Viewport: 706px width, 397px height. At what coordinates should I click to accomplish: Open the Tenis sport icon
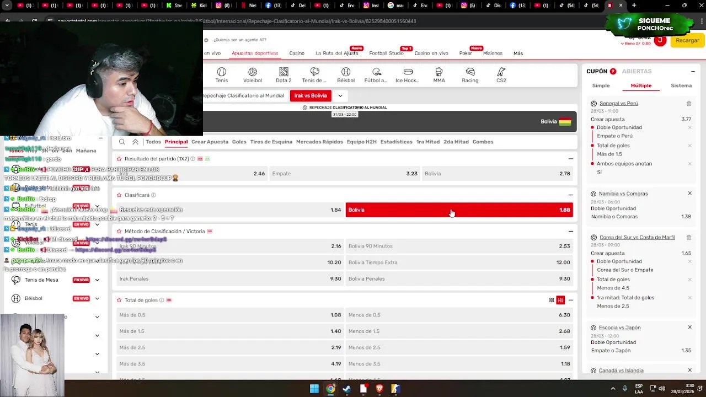[x=221, y=75]
